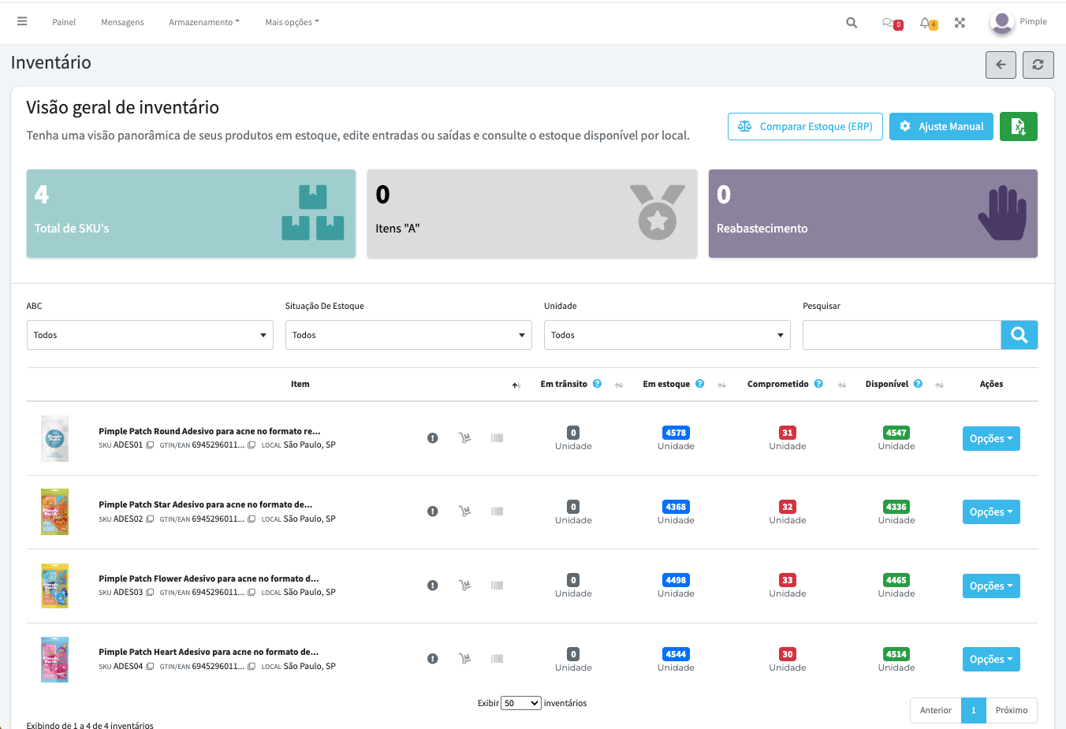Select page 1 in pagination

pyautogui.click(x=974, y=710)
